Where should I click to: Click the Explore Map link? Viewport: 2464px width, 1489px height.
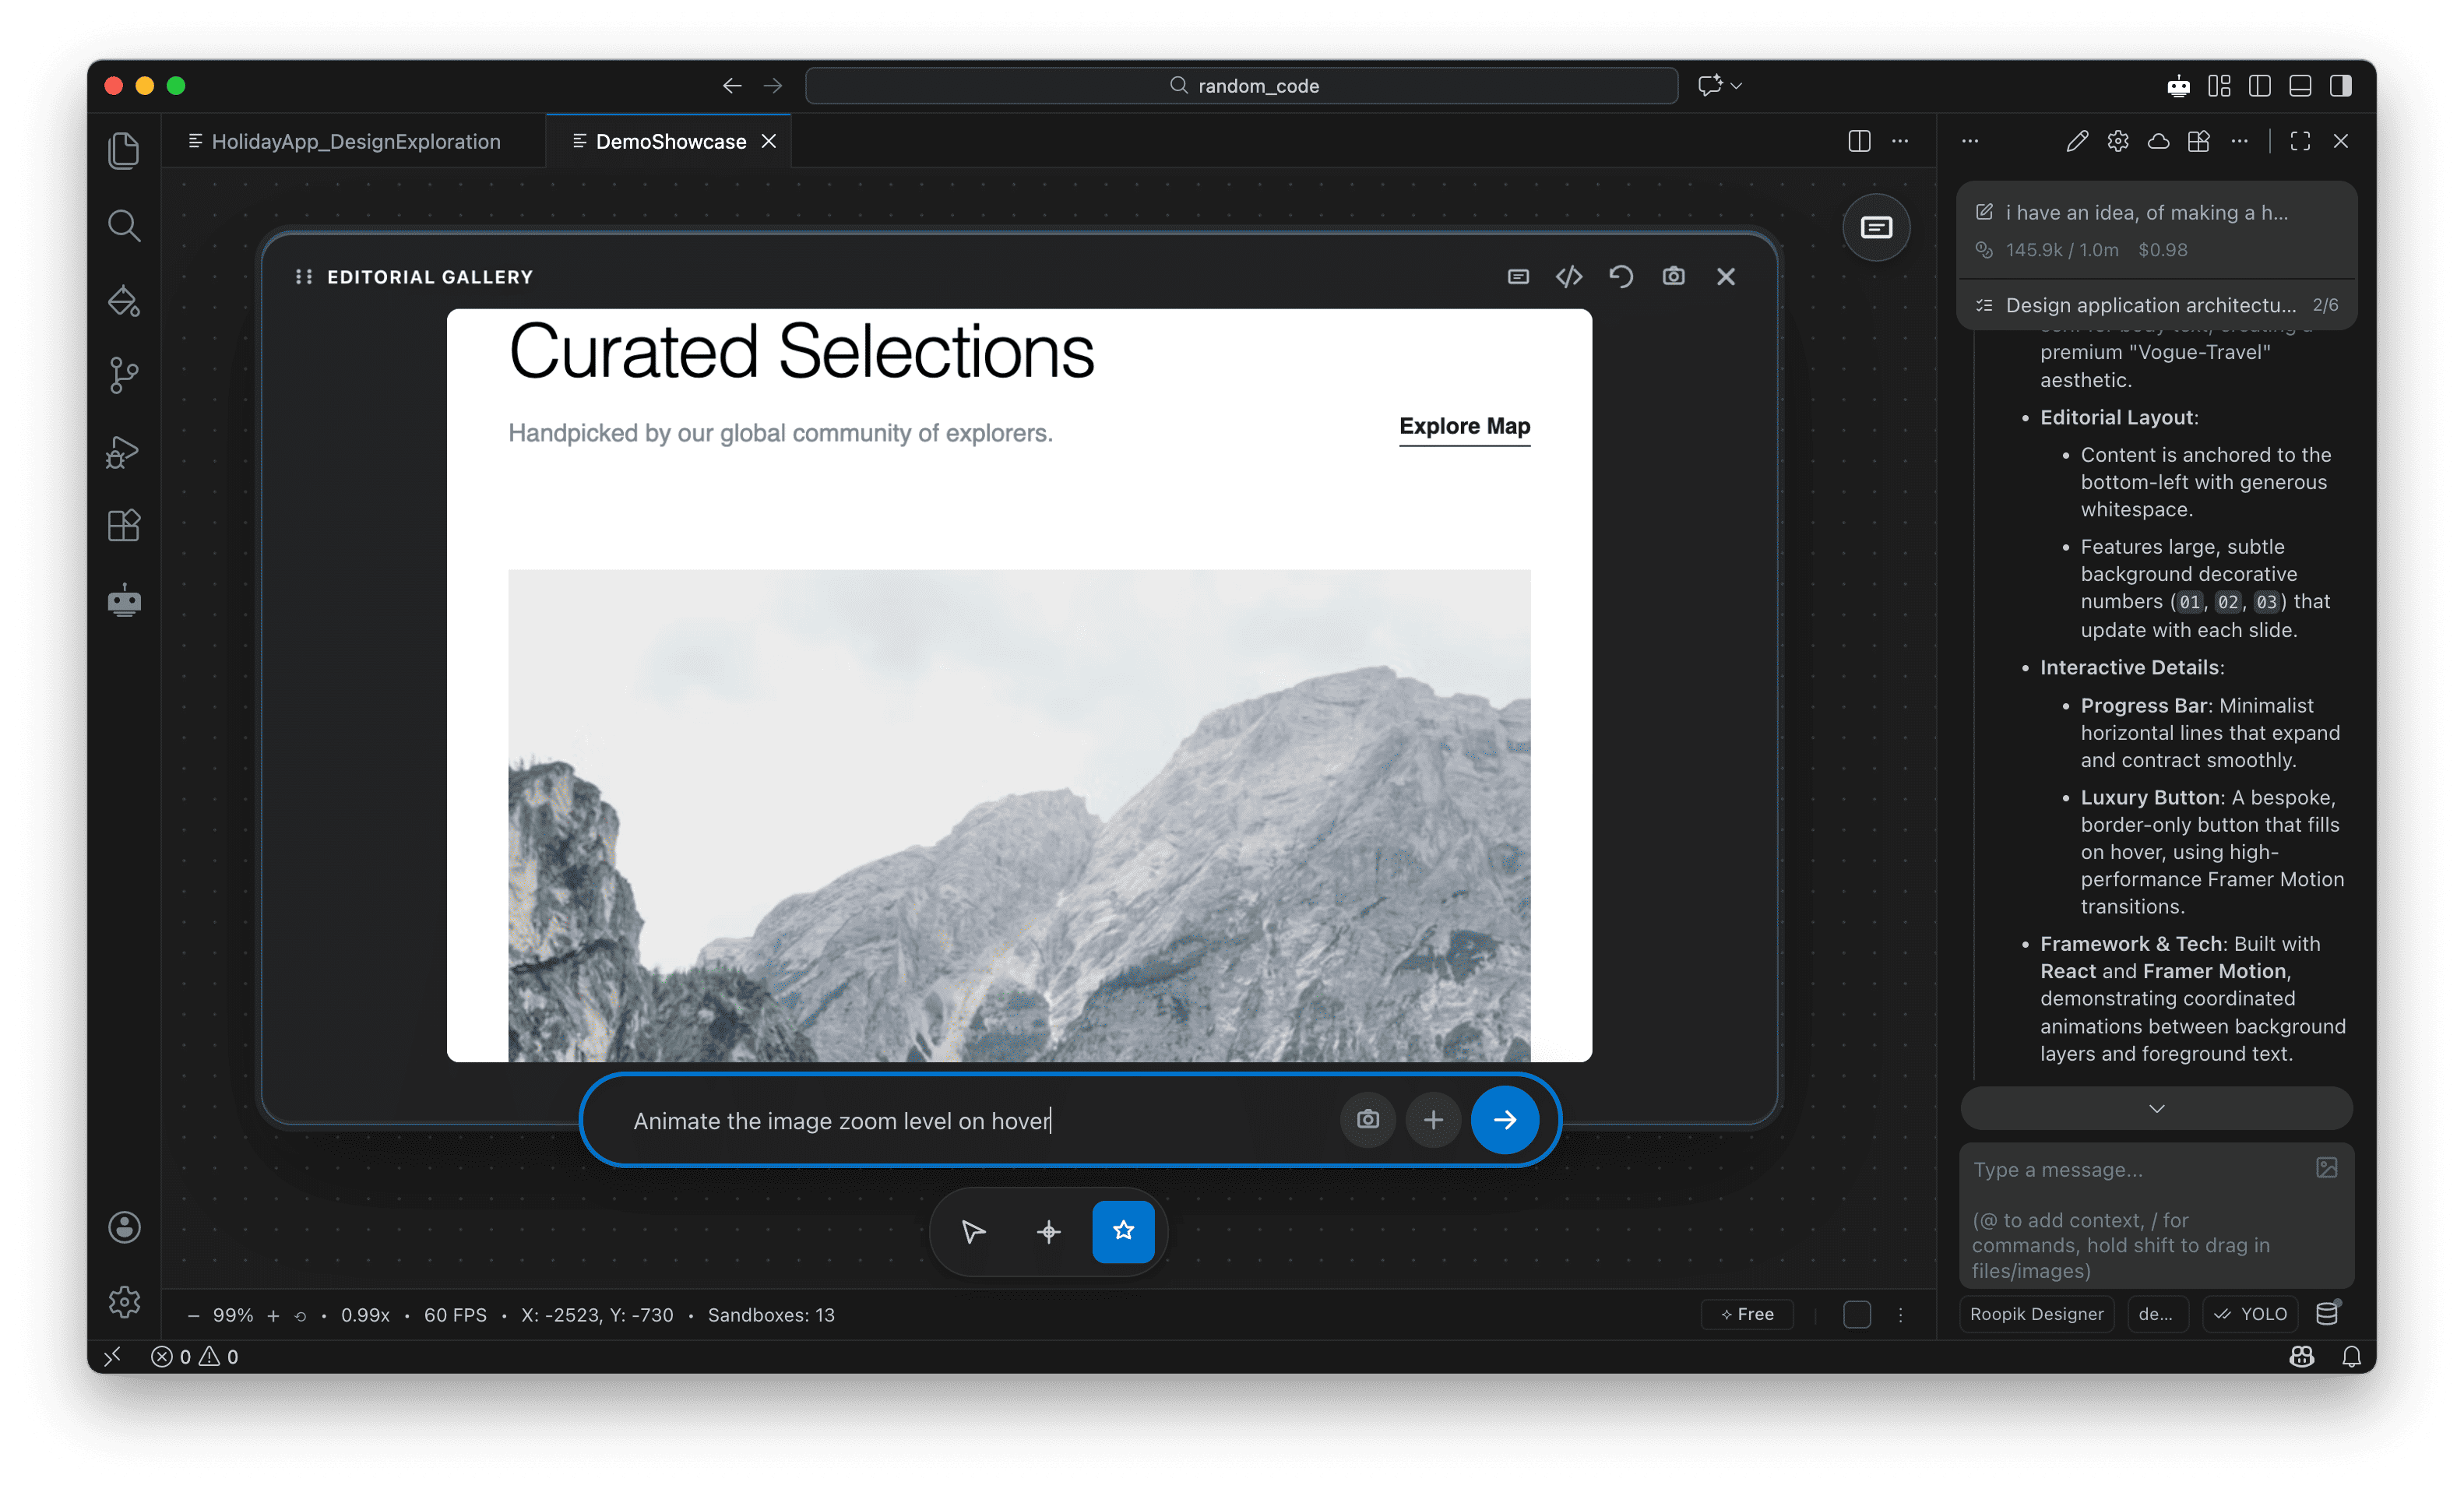click(x=1463, y=426)
